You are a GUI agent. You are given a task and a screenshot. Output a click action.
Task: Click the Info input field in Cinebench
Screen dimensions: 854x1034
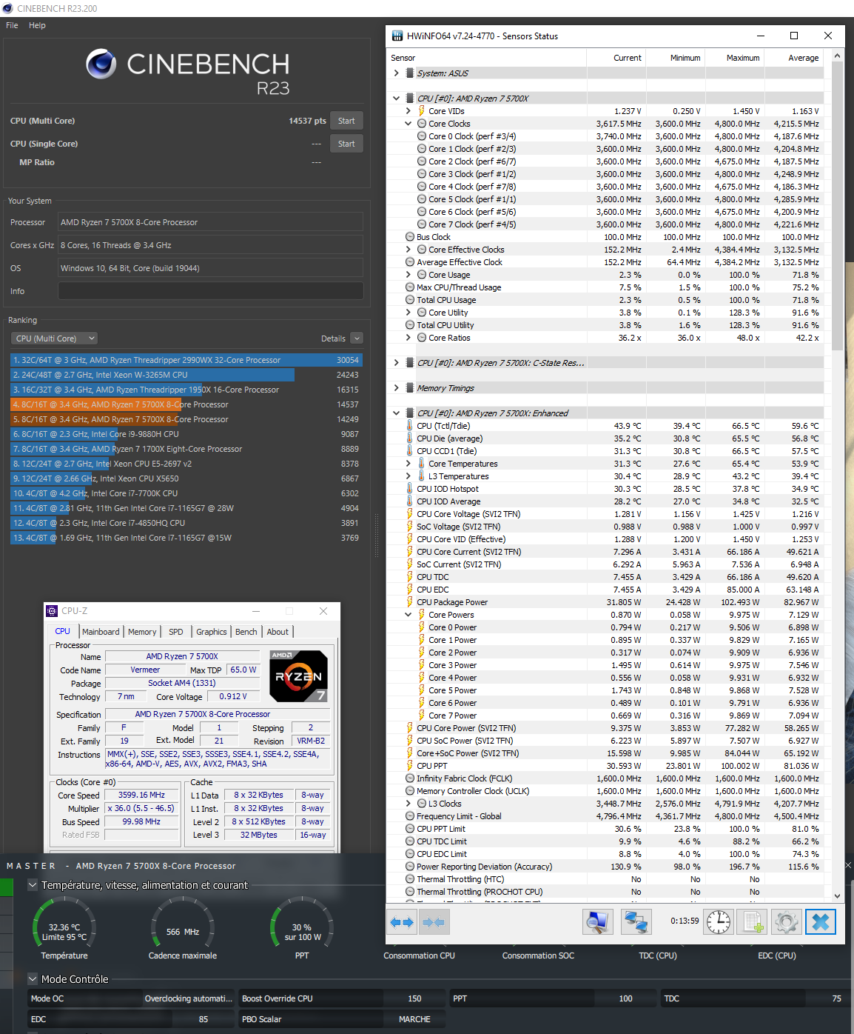pyautogui.click(x=210, y=291)
